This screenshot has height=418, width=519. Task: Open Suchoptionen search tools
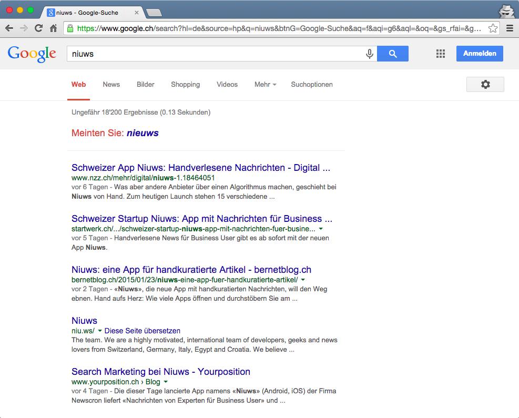[x=312, y=85]
